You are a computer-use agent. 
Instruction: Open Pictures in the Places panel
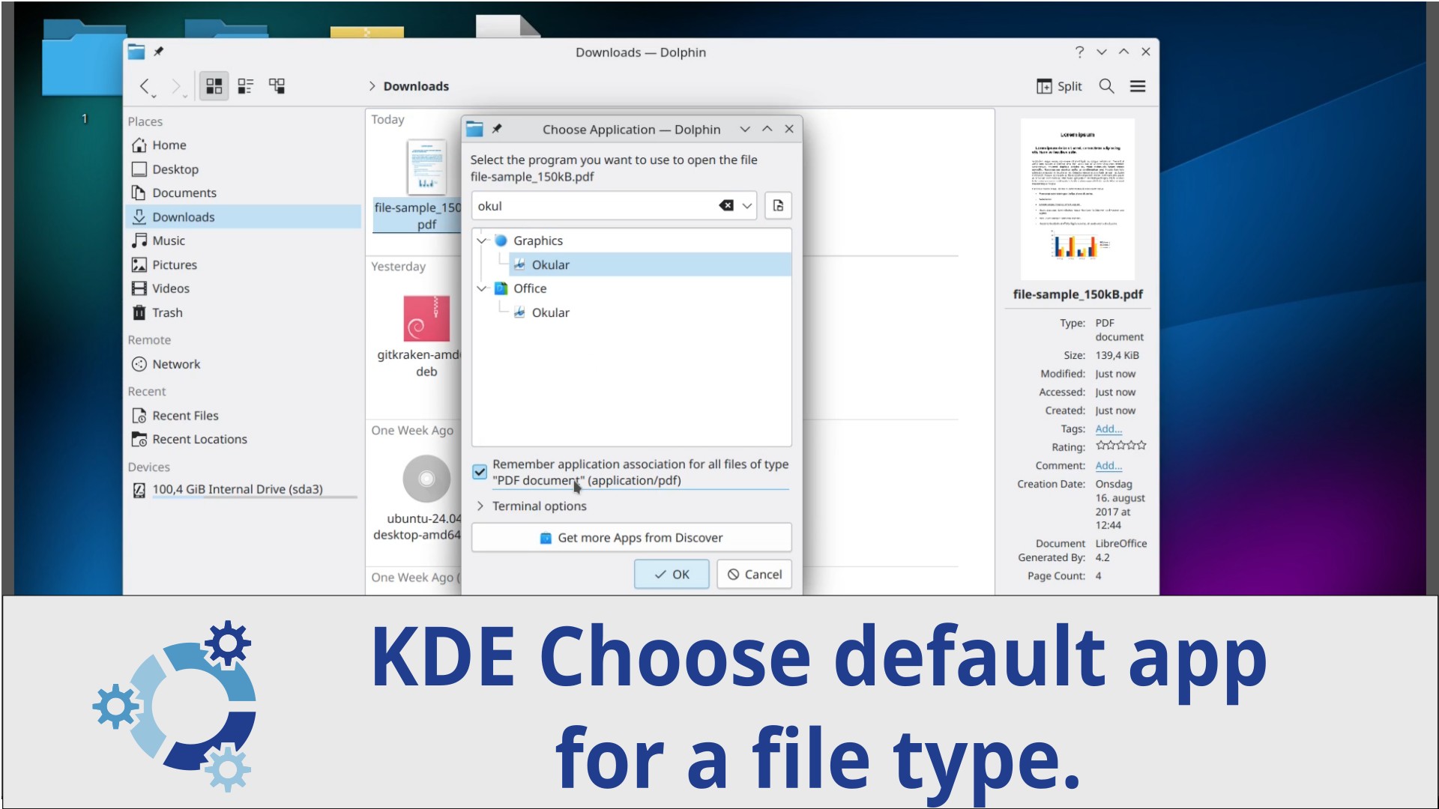coord(175,265)
